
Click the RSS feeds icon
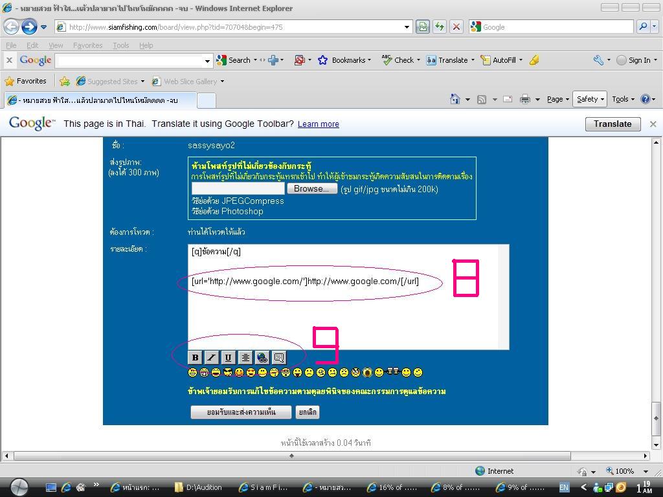tap(481, 99)
